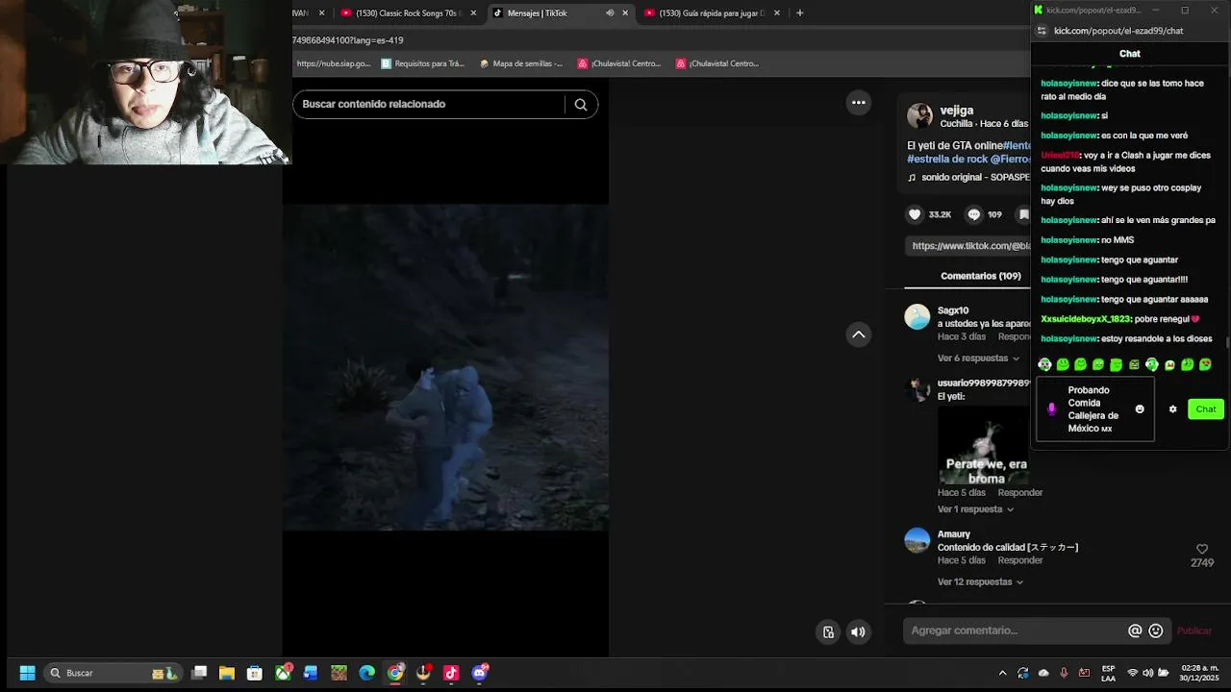
Task: Click the Windows taskbar Buscar search box
Action: (113, 673)
